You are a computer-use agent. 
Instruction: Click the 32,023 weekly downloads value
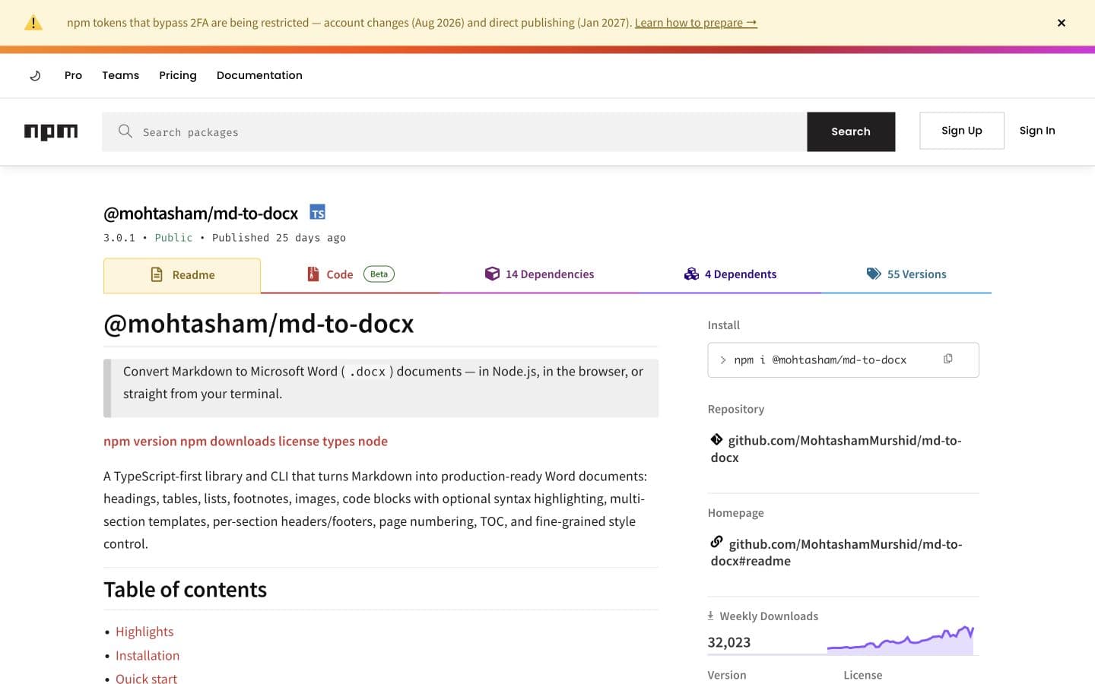pos(729,642)
